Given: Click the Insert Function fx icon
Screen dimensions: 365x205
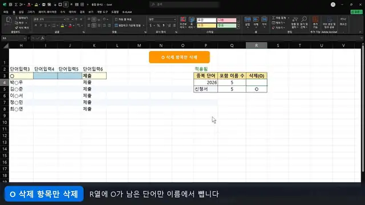Looking at the screenshot, I should point(42,38).
